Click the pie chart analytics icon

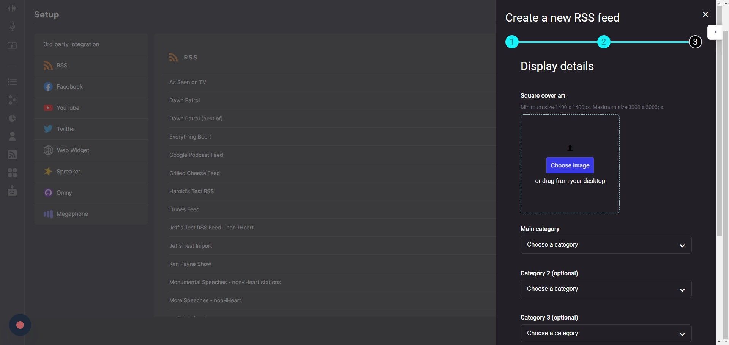12,118
